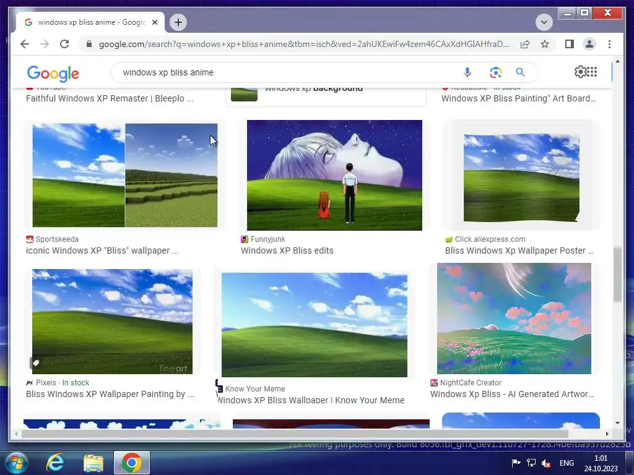This screenshot has width=634, height=475.
Task: Open 'Bliss Windows XP Wallpaper Painting by' link
Action: 110,394
